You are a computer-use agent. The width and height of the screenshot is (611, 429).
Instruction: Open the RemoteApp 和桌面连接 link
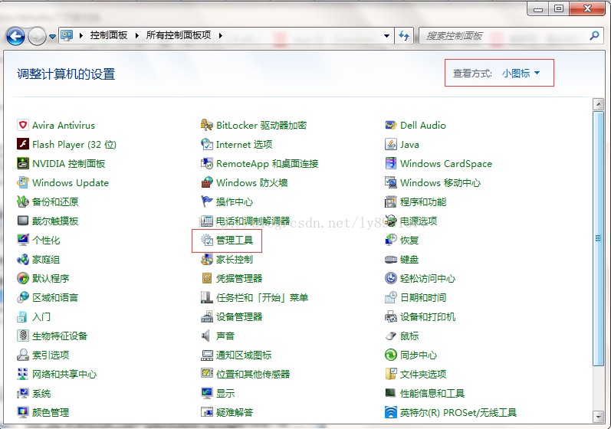point(268,163)
